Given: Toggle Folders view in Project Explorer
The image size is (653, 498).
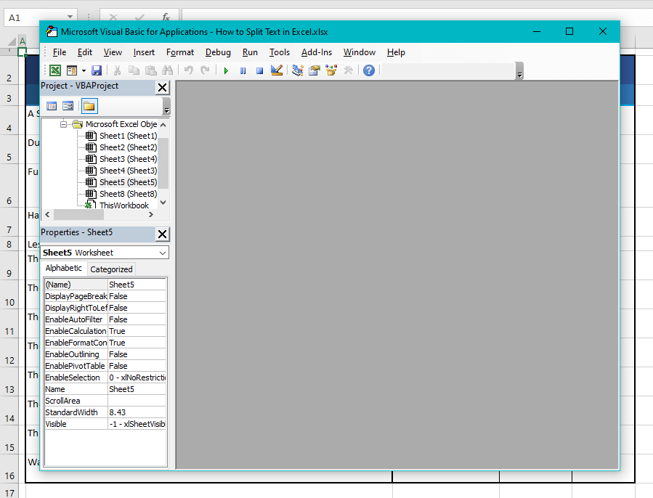Looking at the screenshot, I should pyautogui.click(x=89, y=105).
